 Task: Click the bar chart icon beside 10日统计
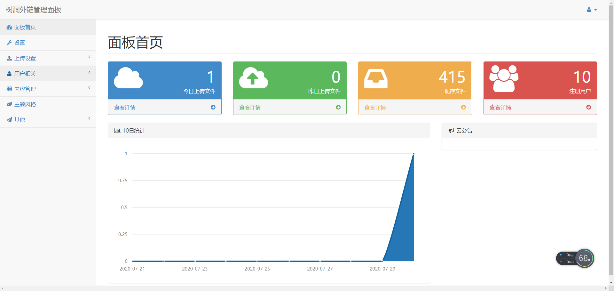(117, 131)
